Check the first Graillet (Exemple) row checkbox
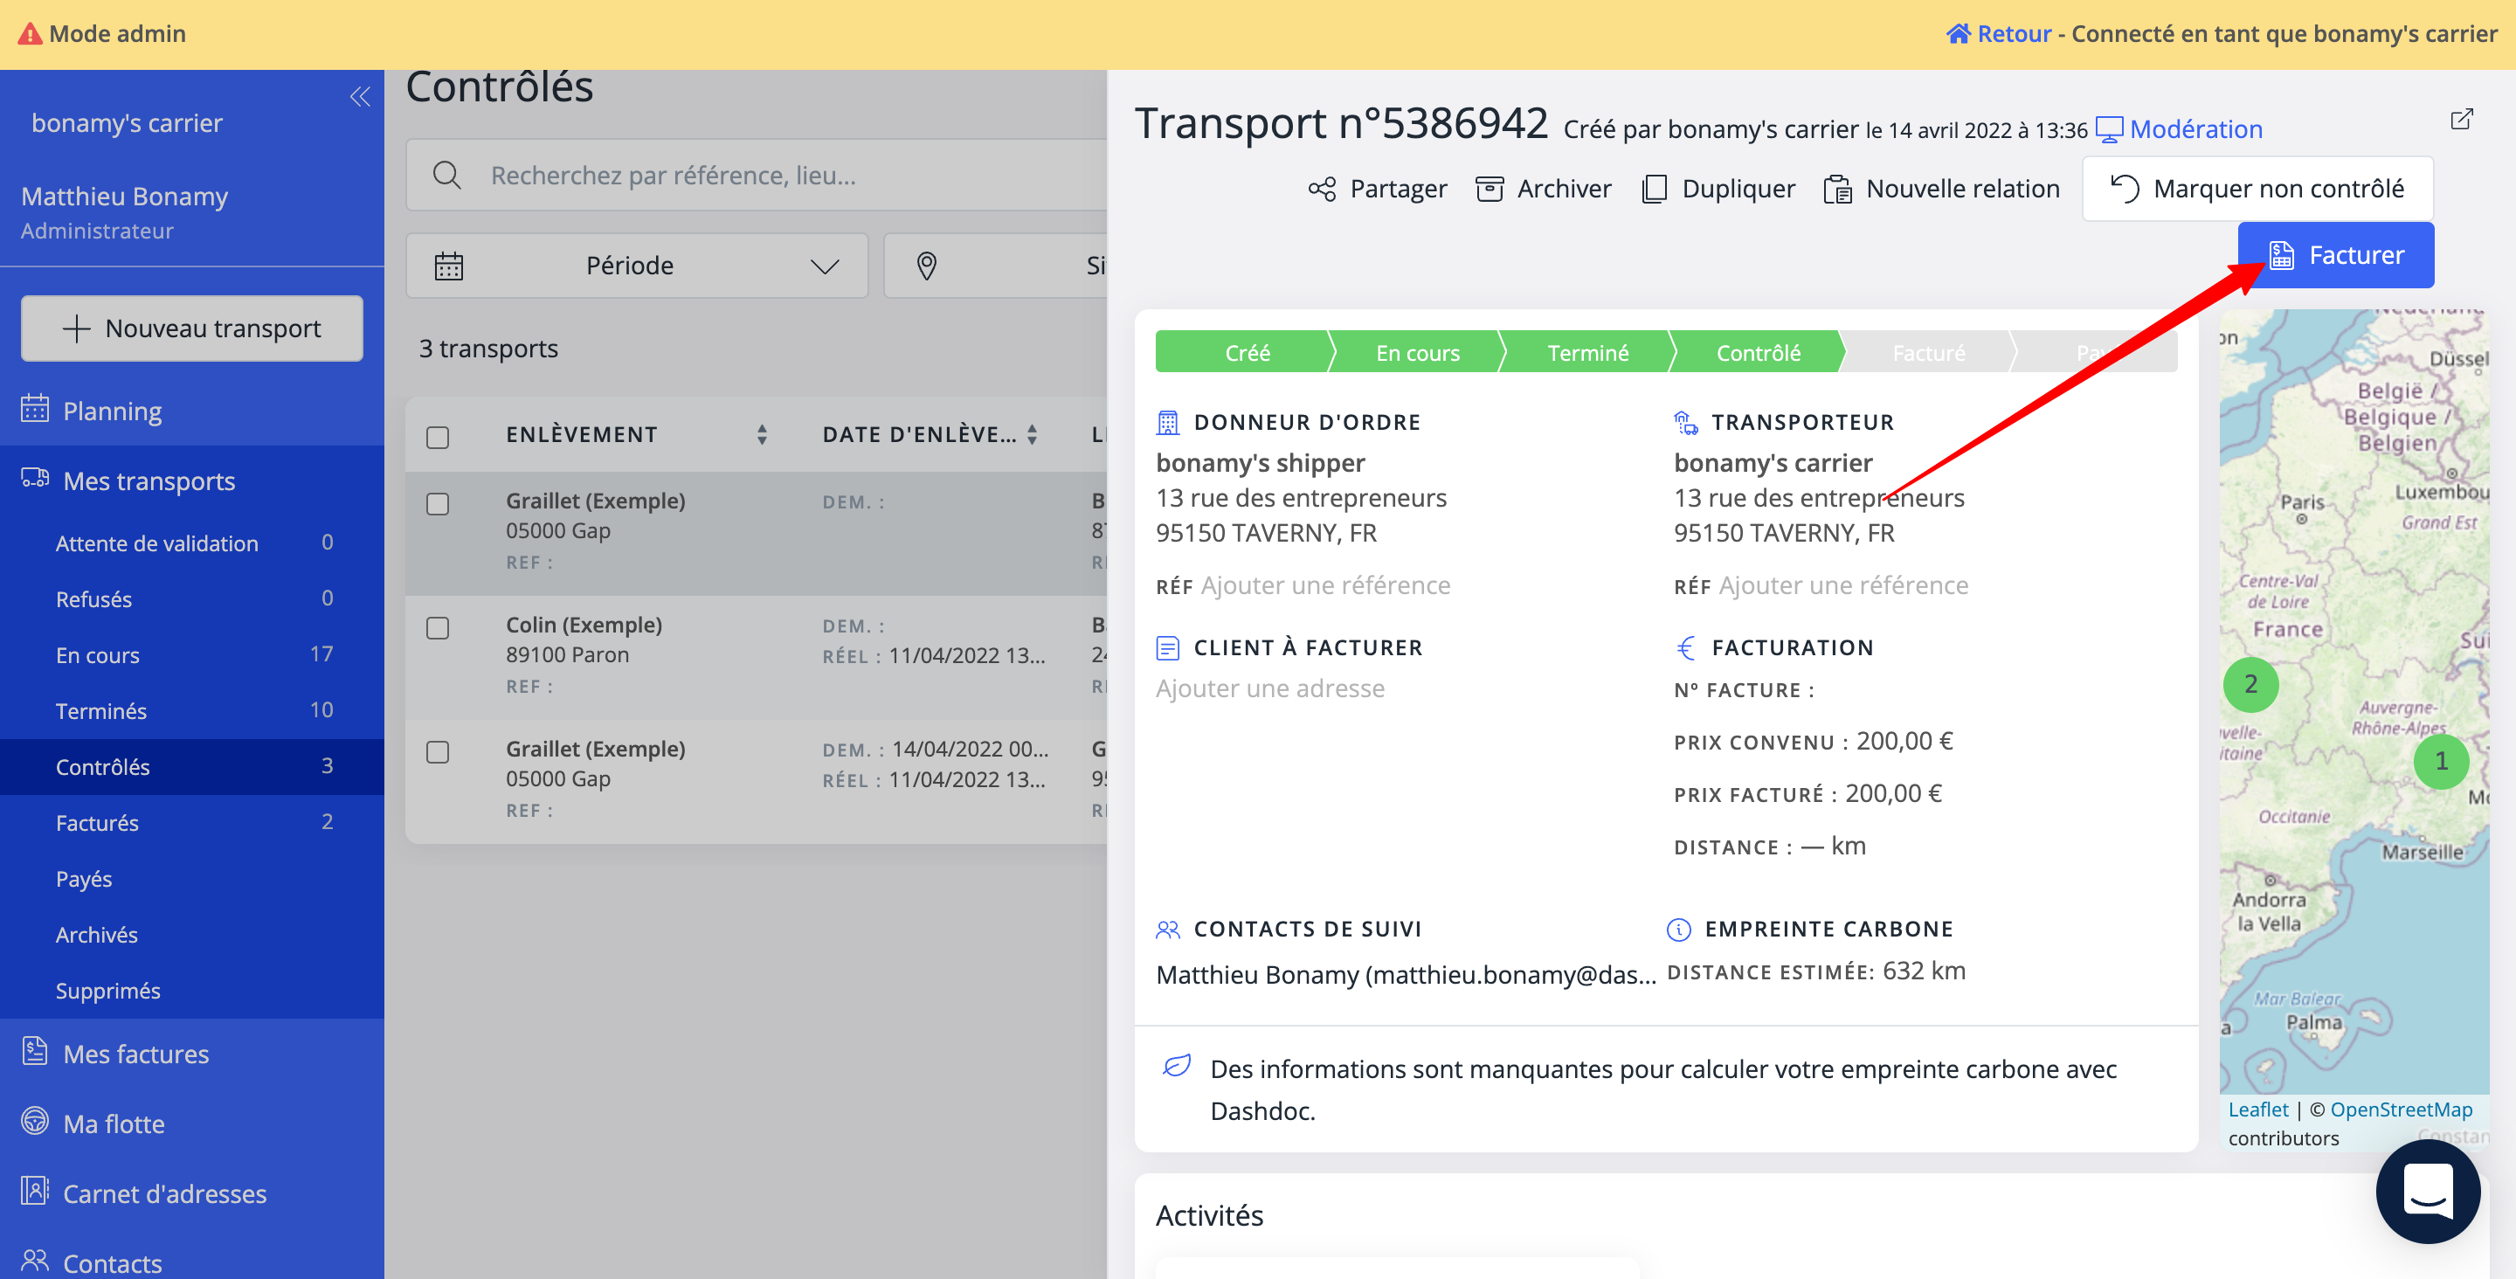Screen dimensions: 2516x1279 [438, 503]
